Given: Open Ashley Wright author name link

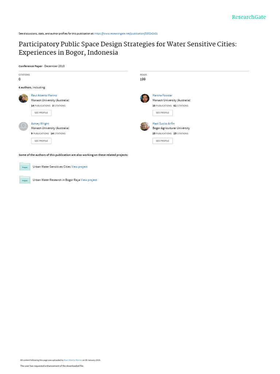Looking at the screenshot, I should pos(40,123).
